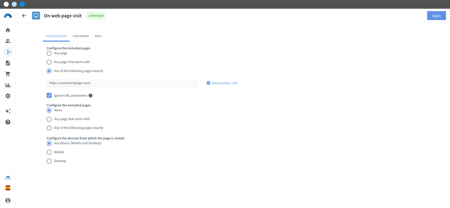Switch to the Configuration tab

point(56,36)
